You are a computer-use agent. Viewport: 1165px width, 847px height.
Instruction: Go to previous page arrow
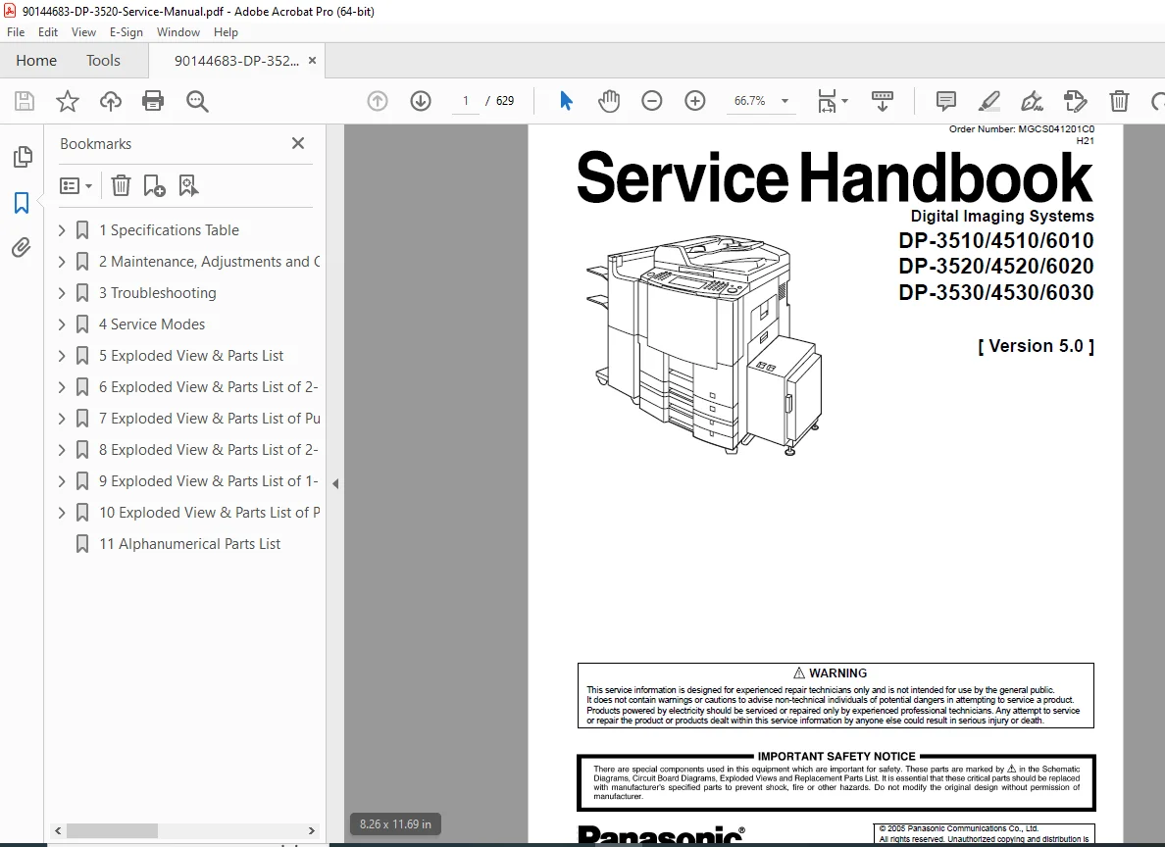tap(378, 101)
